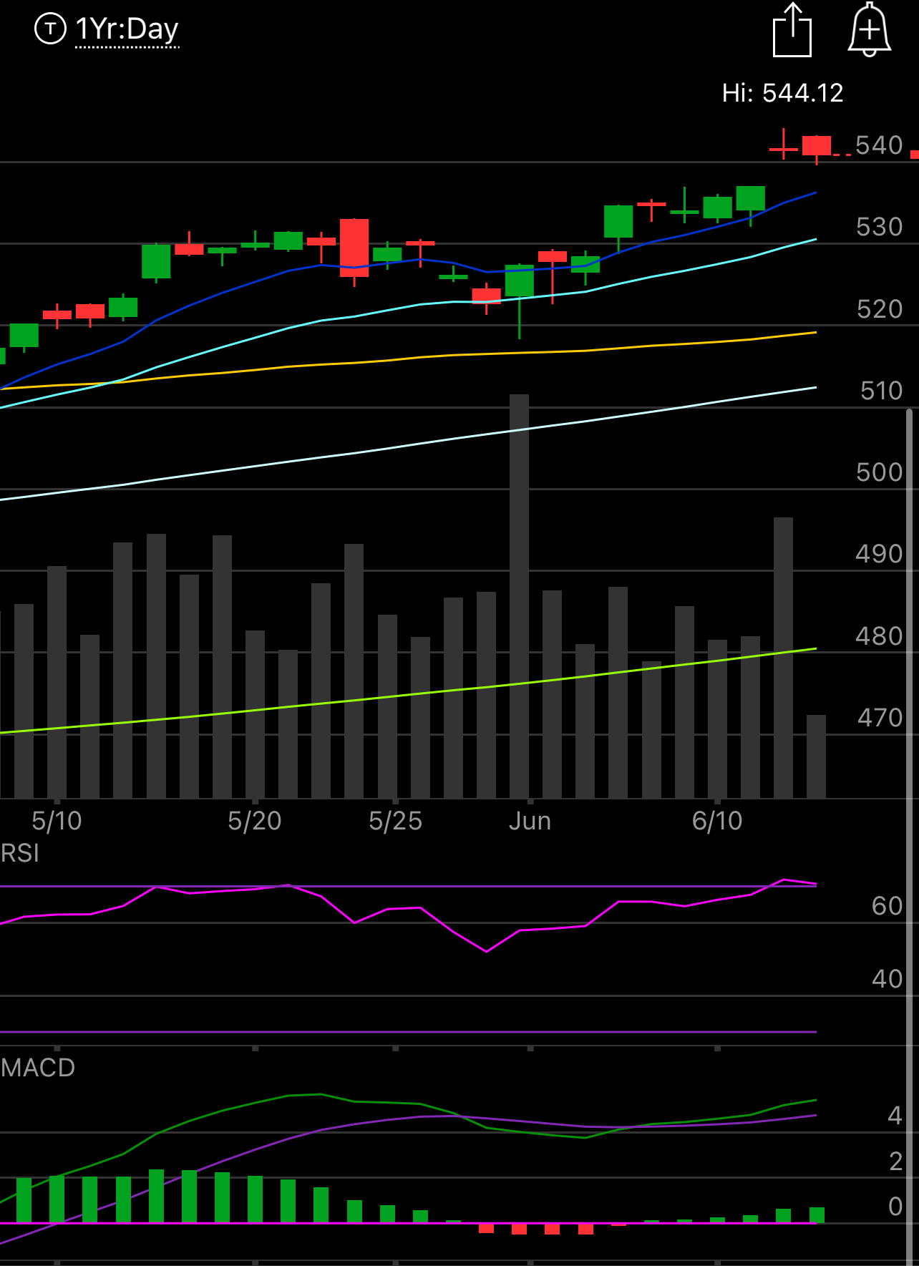
Task: Tap the MACD 2 level label
Action: click(895, 1162)
